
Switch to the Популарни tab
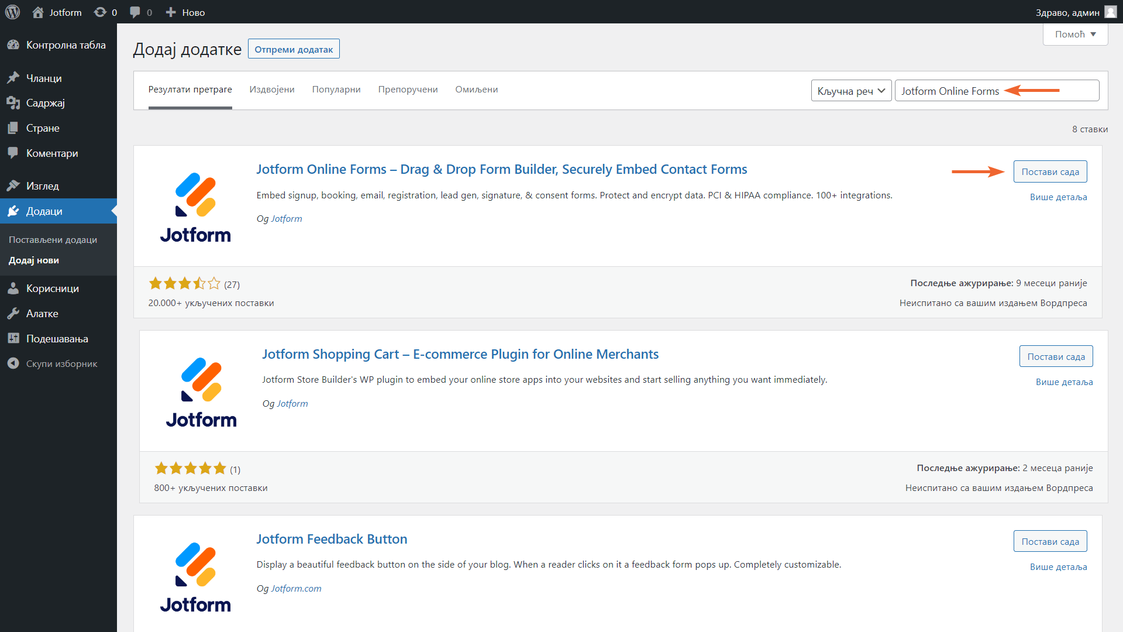[336, 90]
